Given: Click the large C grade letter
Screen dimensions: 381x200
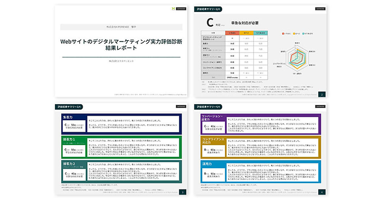Looking at the screenshot, I should tap(210, 23).
